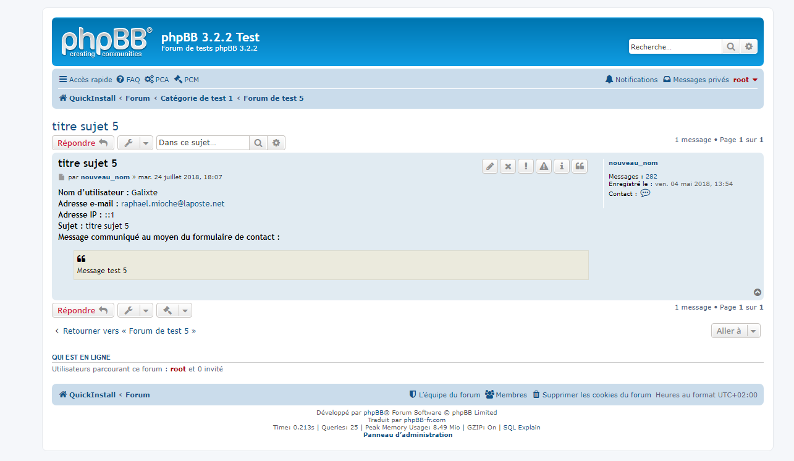Click the edit post pencil icon
This screenshot has width=794, height=461.
pos(490,166)
